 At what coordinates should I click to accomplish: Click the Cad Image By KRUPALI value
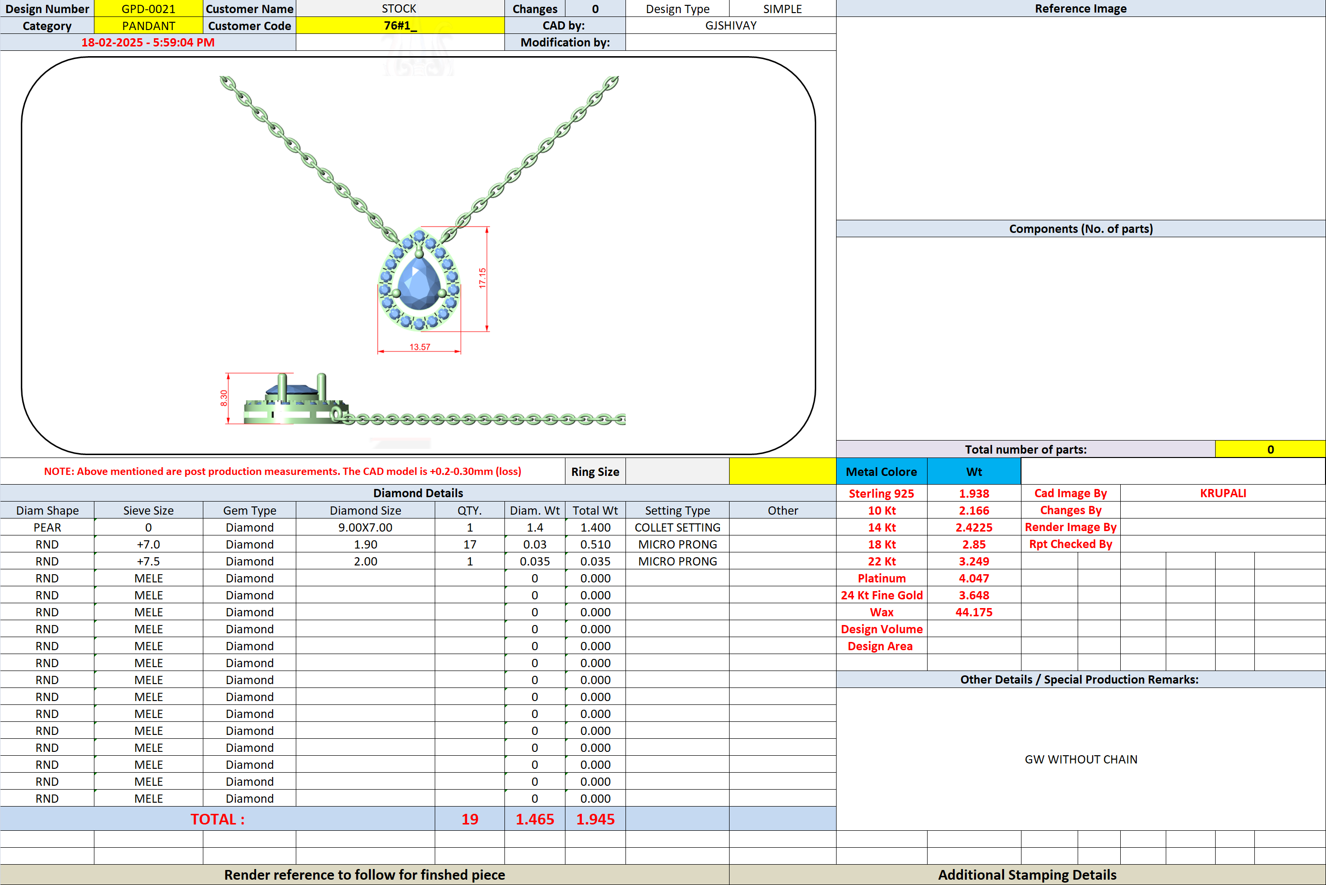click(1223, 493)
